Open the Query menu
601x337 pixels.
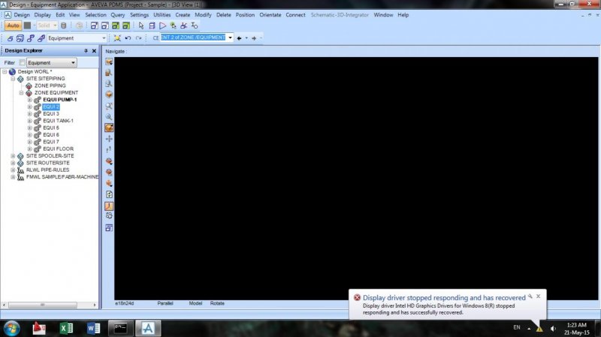point(118,15)
